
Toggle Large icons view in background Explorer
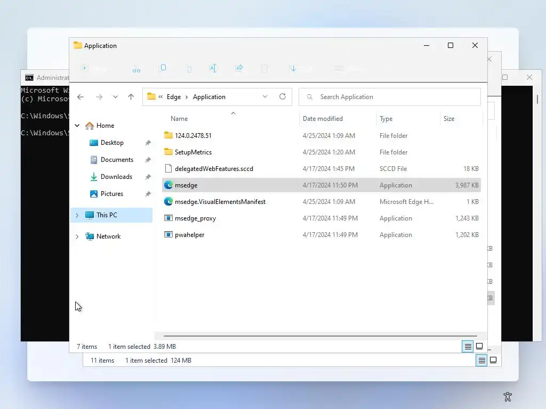tap(493, 361)
